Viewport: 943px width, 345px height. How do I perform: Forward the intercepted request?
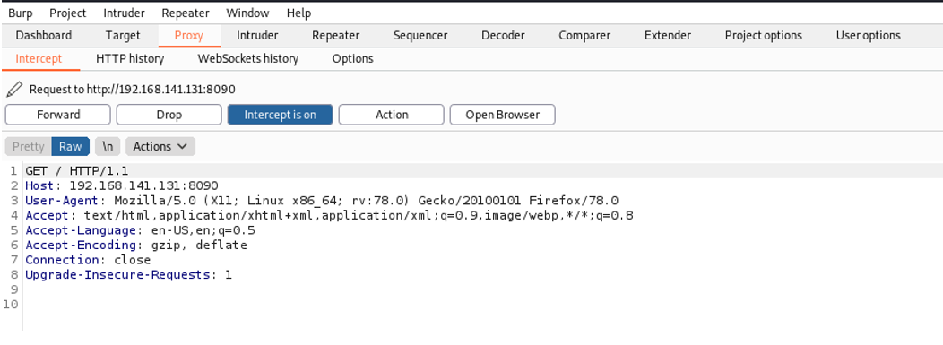tap(57, 115)
